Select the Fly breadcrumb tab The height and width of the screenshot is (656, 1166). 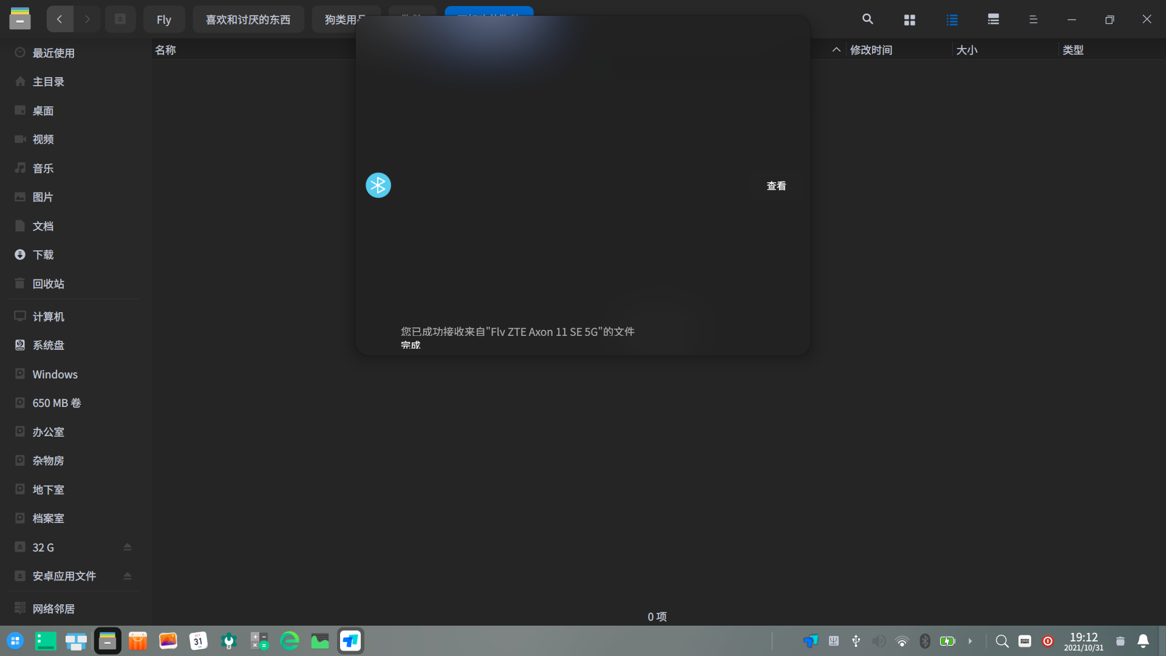[x=163, y=19]
